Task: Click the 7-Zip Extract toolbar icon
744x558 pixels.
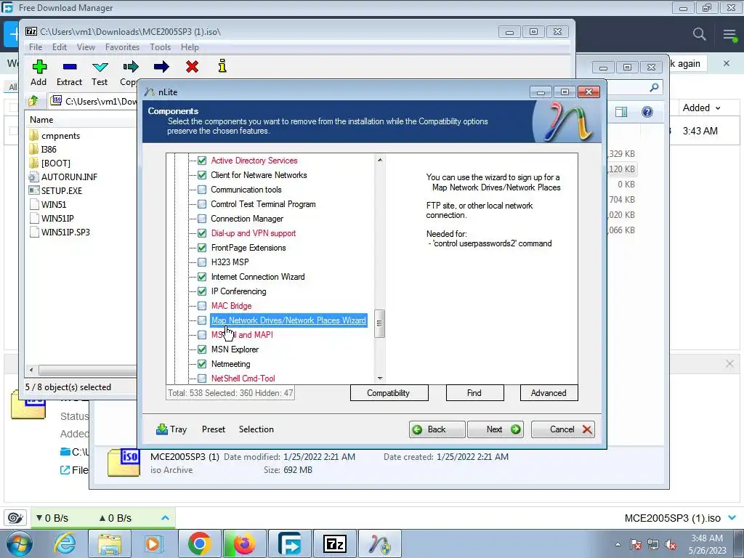Action: point(69,66)
